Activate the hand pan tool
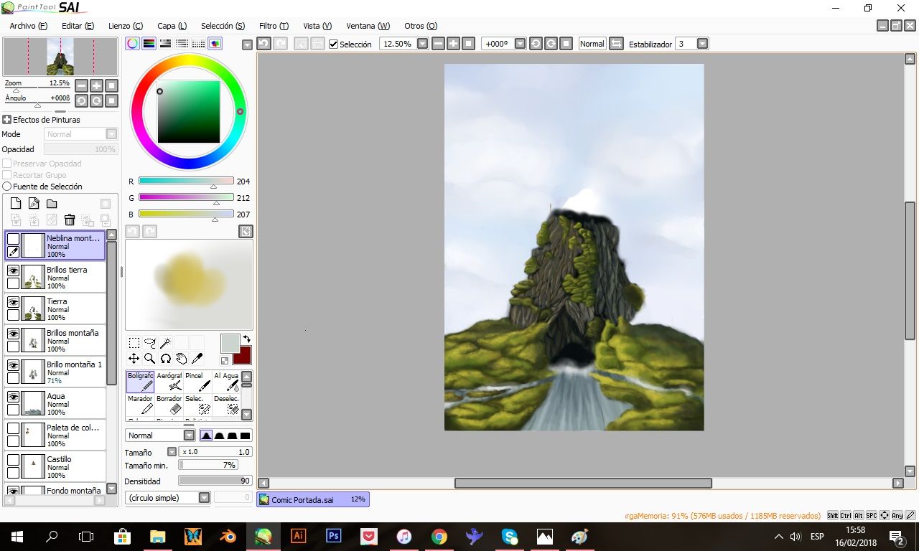This screenshot has height=551, width=919. tap(181, 358)
